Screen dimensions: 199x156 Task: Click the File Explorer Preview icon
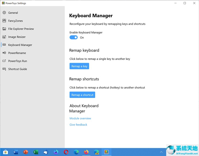pos(4,29)
